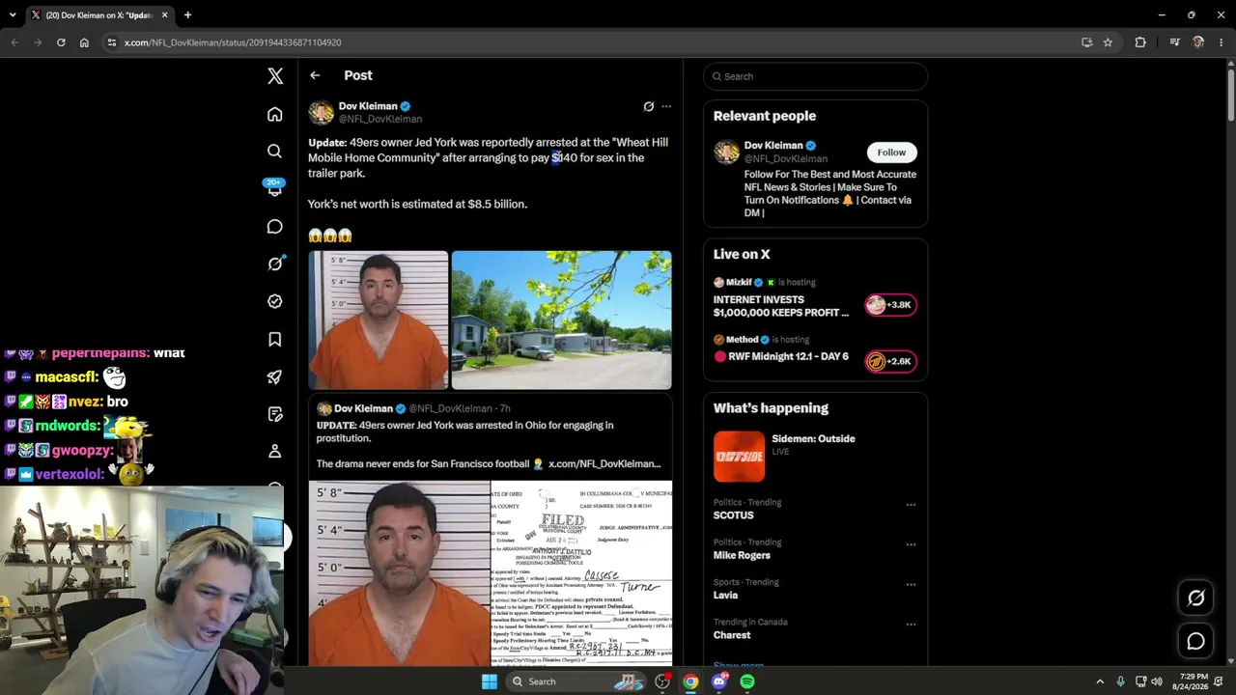This screenshot has height=695, width=1236.
Task: Open Discord from the taskbar
Action: point(718,681)
